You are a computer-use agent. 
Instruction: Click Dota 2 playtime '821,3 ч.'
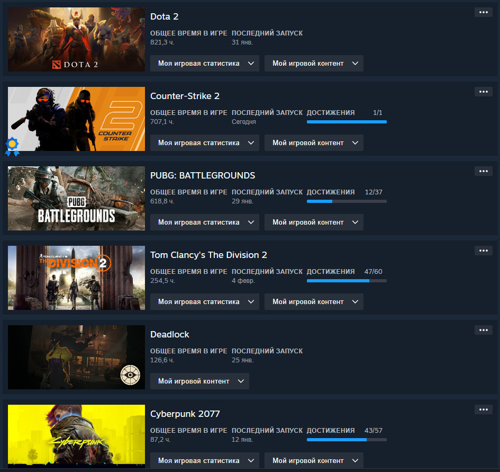tap(162, 42)
